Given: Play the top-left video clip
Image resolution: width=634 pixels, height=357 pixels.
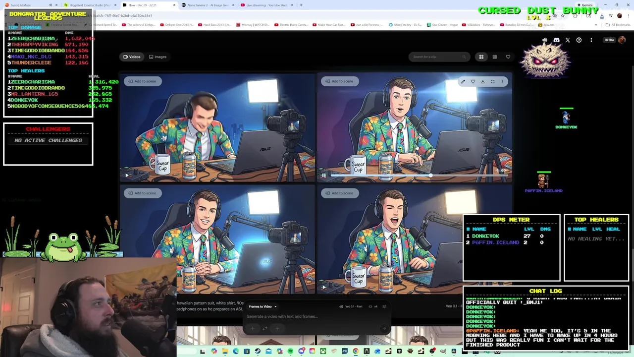Looking at the screenshot, I should pos(127,175).
